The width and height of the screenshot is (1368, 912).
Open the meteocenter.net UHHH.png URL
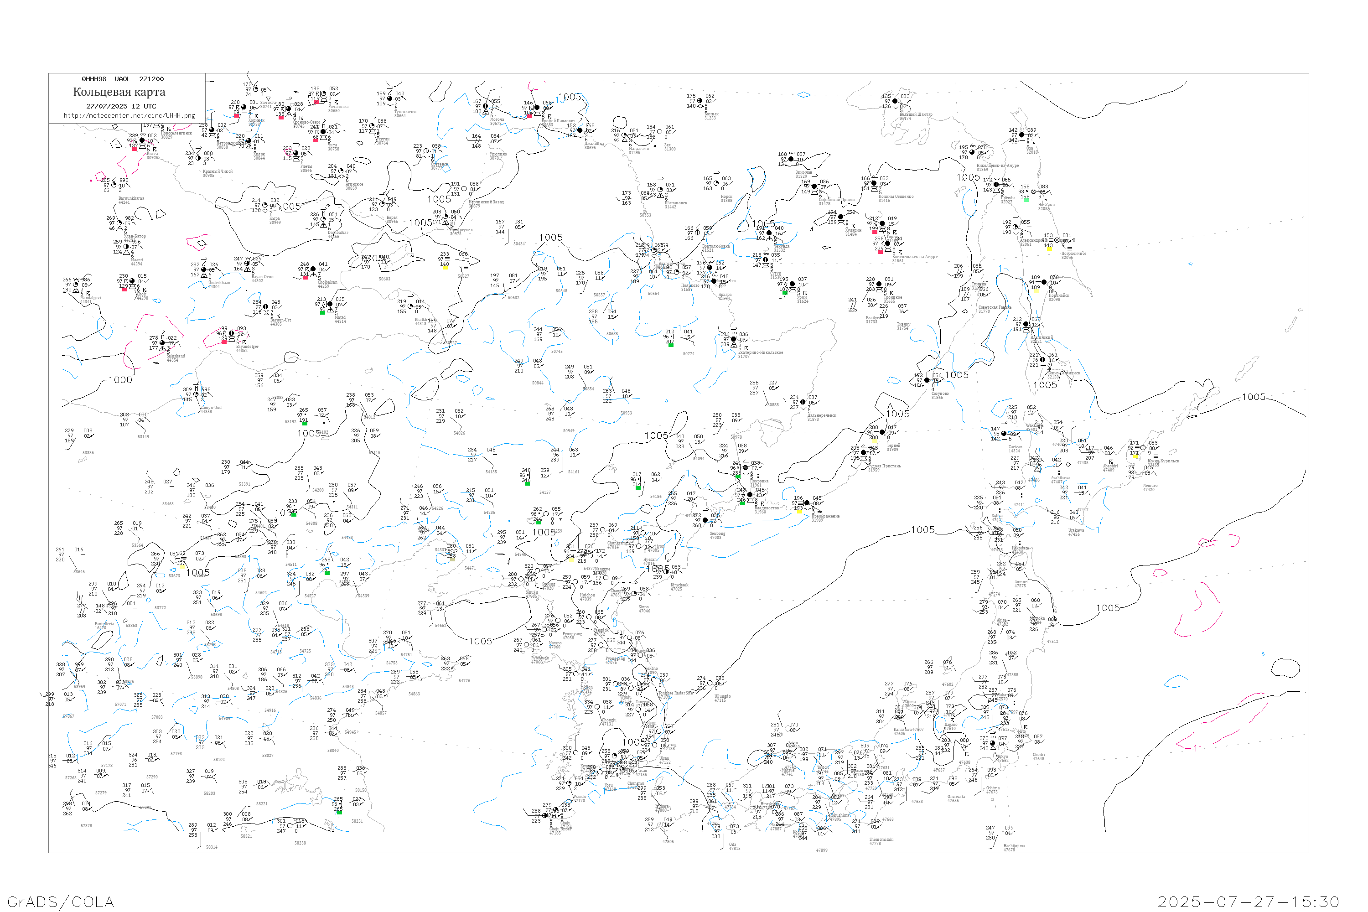pyautogui.click(x=129, y=116)
